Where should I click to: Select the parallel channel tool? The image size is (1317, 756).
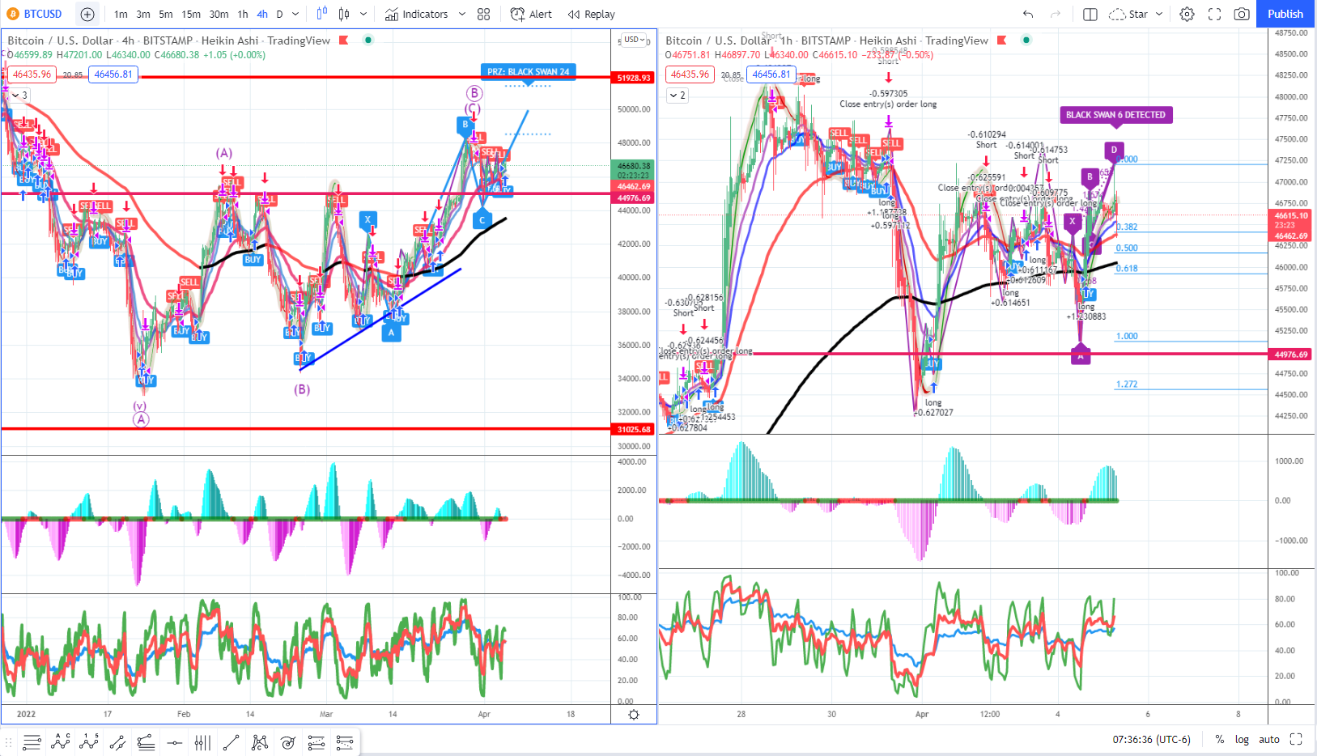(117, 741)
